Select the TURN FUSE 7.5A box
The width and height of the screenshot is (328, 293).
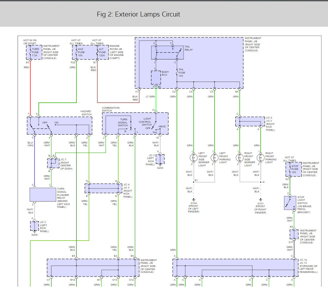point(34,52)
